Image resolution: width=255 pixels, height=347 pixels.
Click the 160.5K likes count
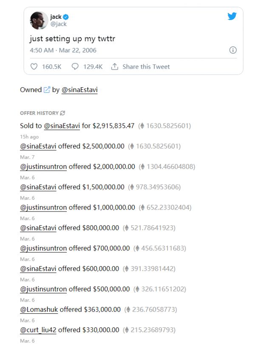52,67
